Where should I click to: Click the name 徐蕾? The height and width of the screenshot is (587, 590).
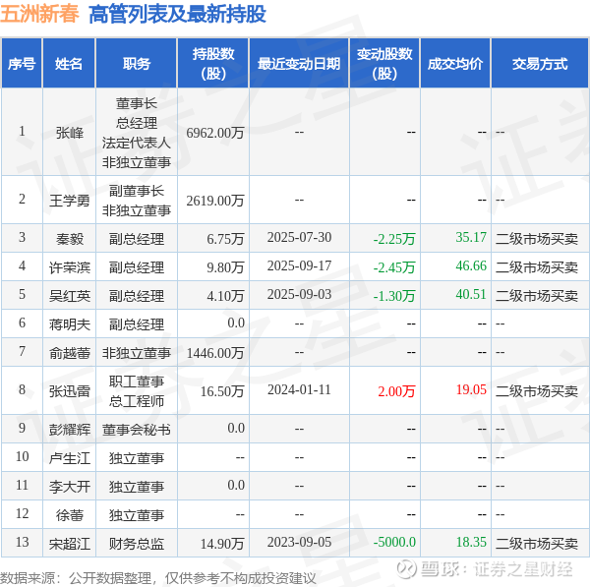click(x=69, y=515)
